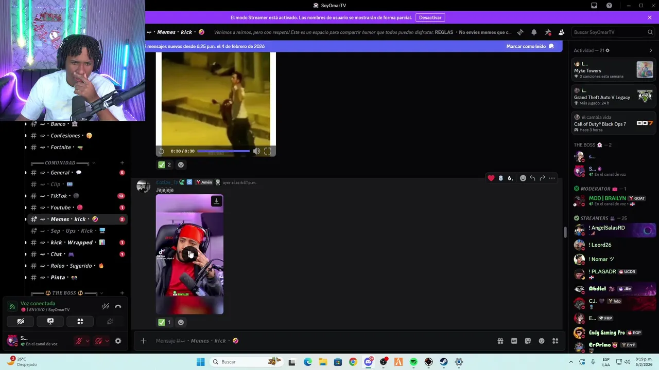This screenshot has height=370, width=659.
Task: Open Steam from the taskbar
Action: pos(443,362)
